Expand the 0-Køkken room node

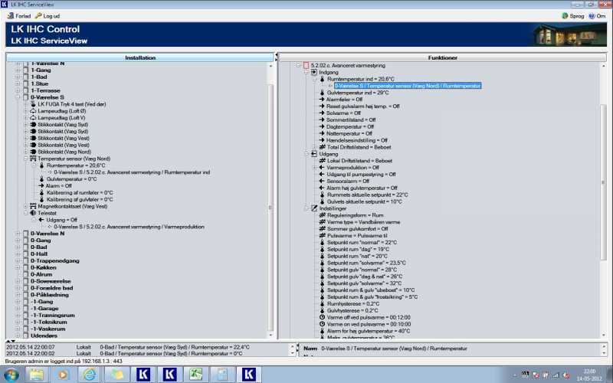click(x=18, y=267)
